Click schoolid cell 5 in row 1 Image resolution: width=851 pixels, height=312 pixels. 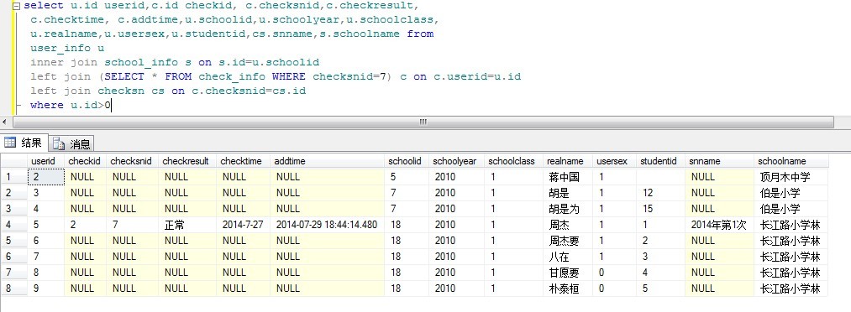tap(407, 177)
